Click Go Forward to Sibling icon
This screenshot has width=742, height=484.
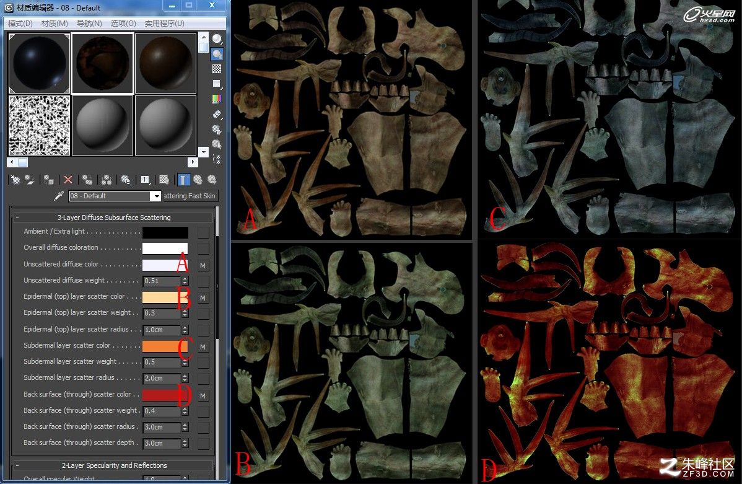[x=212, y=180]
